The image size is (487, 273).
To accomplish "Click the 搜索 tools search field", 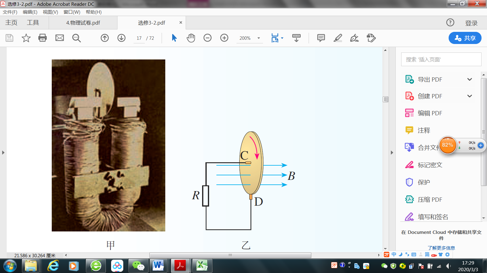I will tap(441, 59).
